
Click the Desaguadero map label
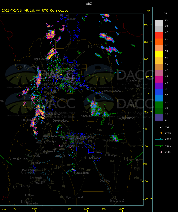pos(112,91)
